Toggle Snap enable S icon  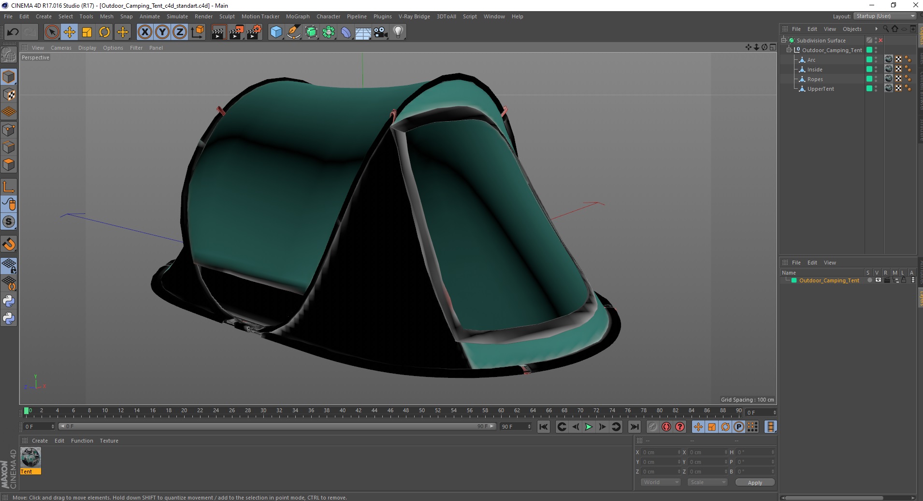click(9, 222)
